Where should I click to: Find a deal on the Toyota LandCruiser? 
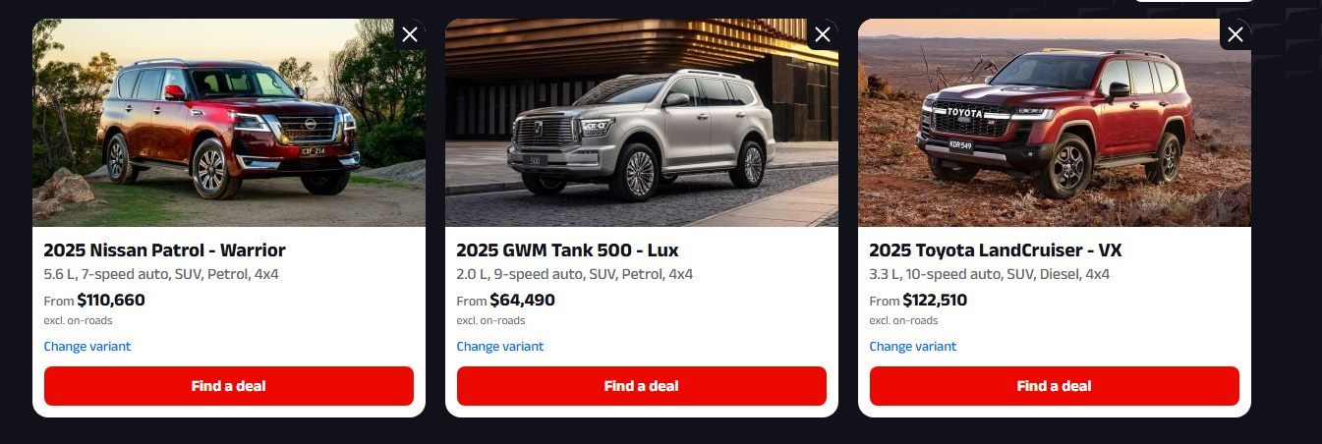[1055, 386]
